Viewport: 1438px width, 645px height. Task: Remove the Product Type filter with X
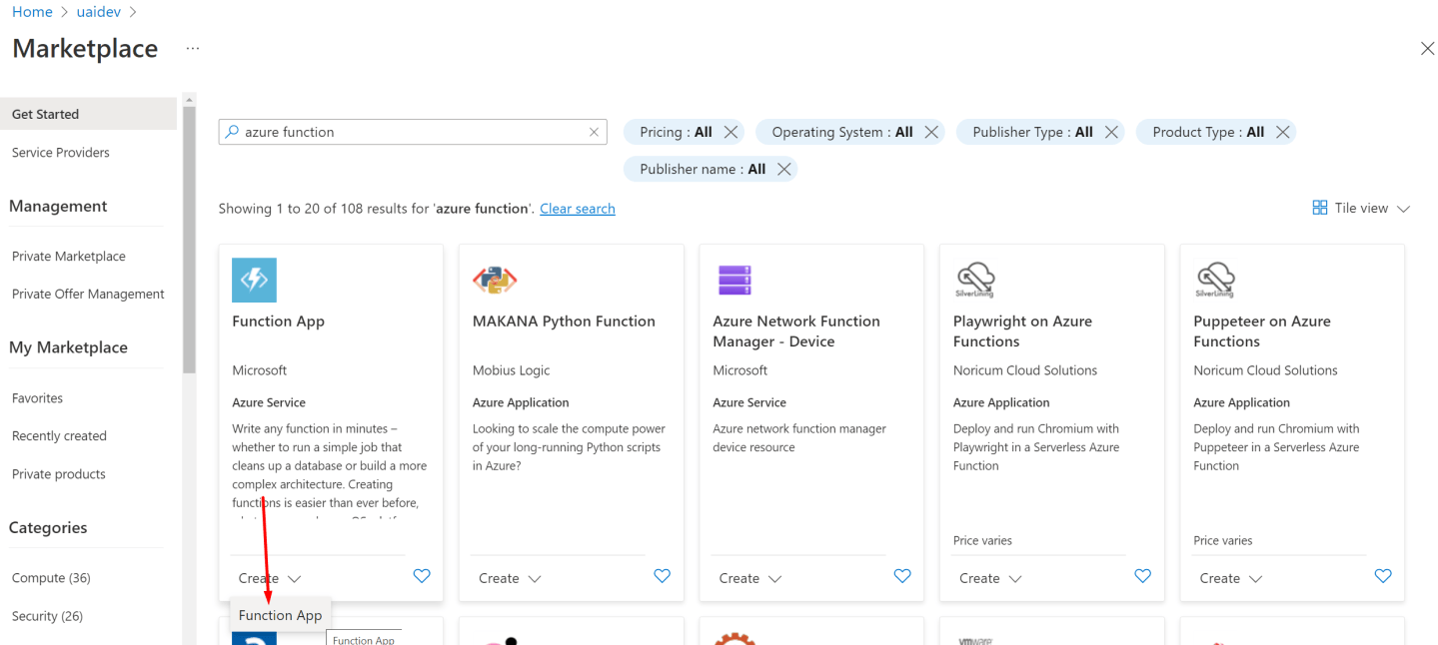click(x=1283, y=132)
